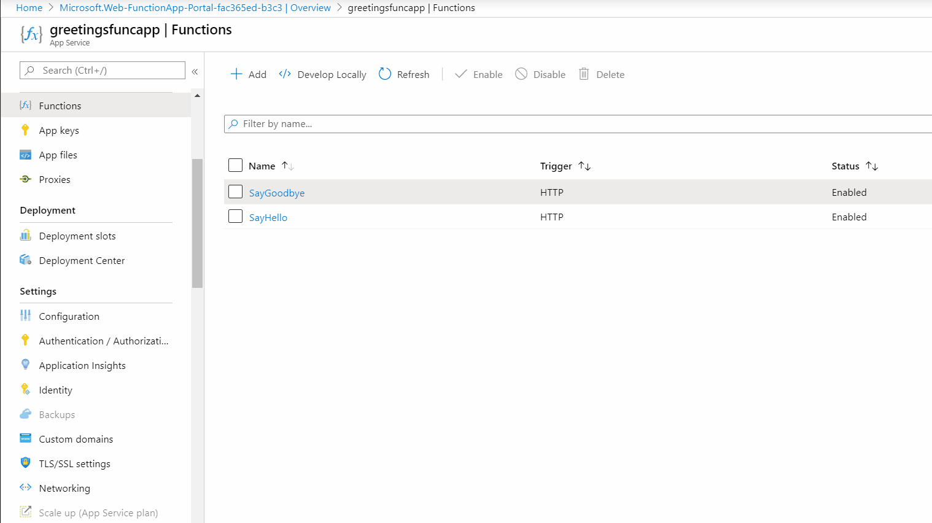Click the function app fx icon in header
Screen dimensions: 932x523
[31, 34]
